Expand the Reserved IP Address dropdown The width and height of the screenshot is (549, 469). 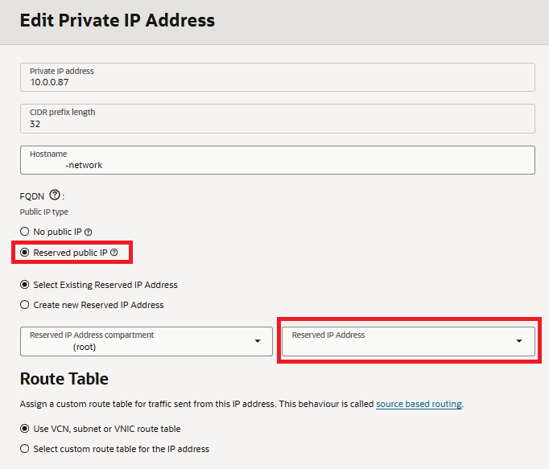(407, 341)
